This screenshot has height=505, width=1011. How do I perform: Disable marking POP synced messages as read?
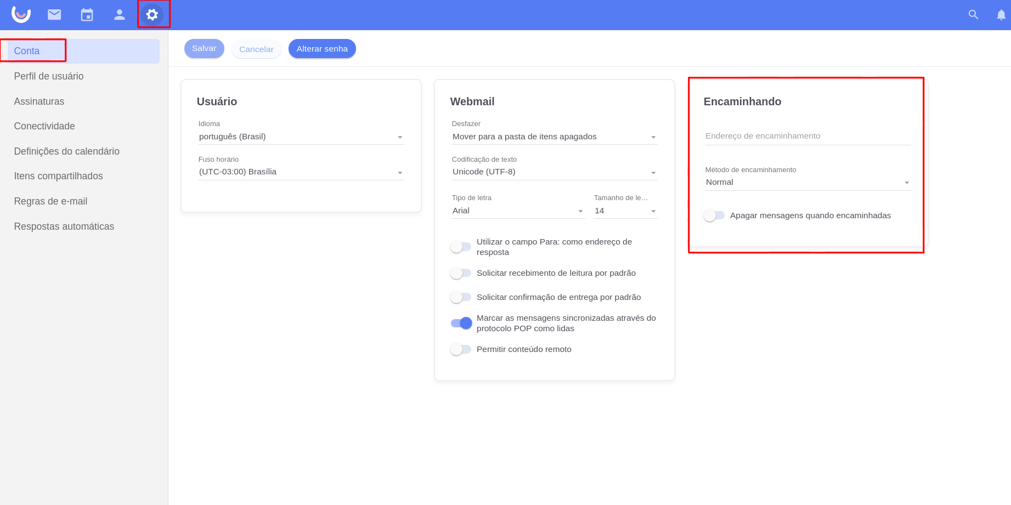tap(461, 323)
